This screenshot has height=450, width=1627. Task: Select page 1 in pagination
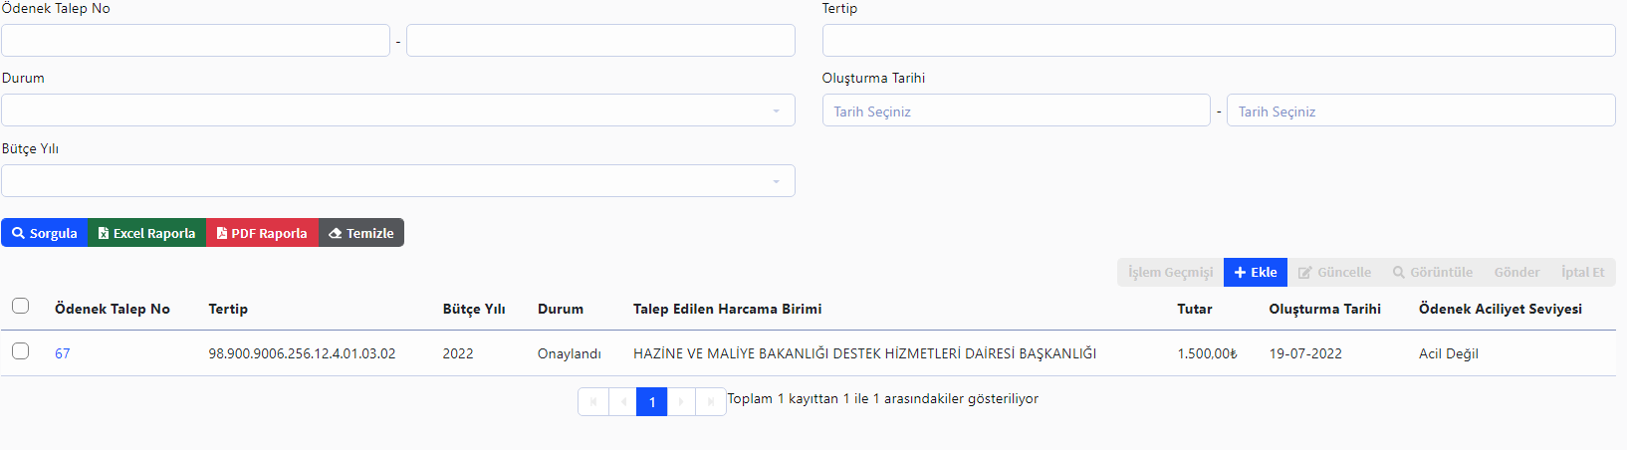[x=651, y=402]
